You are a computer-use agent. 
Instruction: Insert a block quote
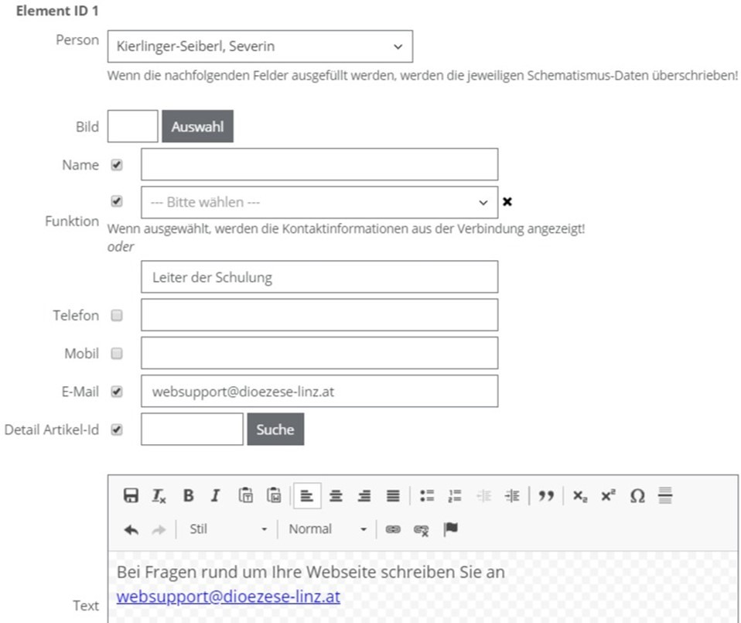coord(546,496)
